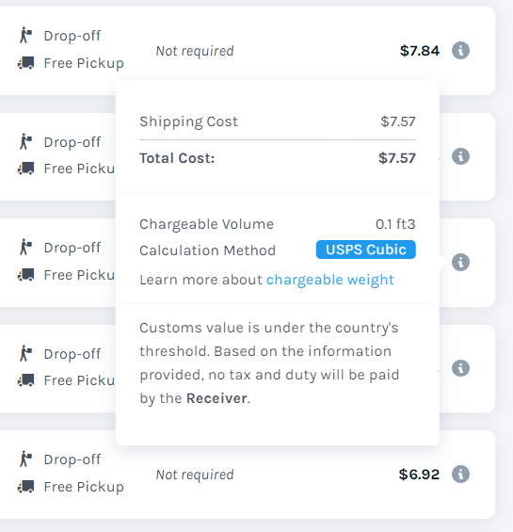513x532 pixels.
Task: Click Drop-off label in first row
Action: point(72,36)
